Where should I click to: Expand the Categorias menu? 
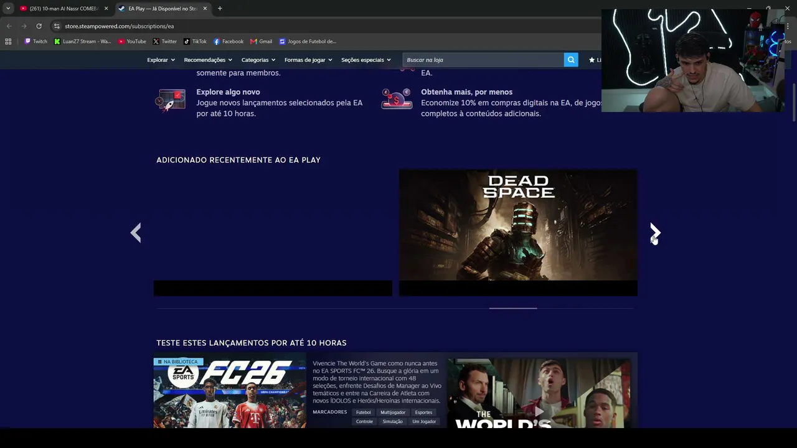coord(258,60)
